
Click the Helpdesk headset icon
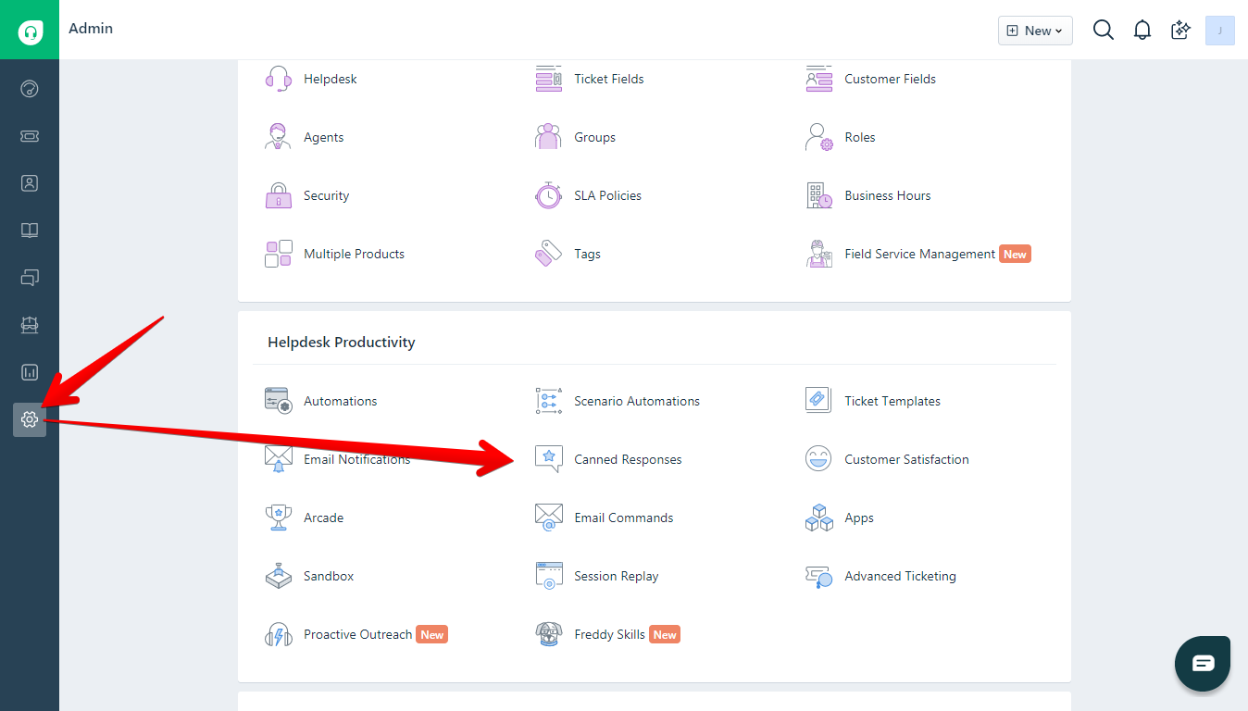coord(279,79)
